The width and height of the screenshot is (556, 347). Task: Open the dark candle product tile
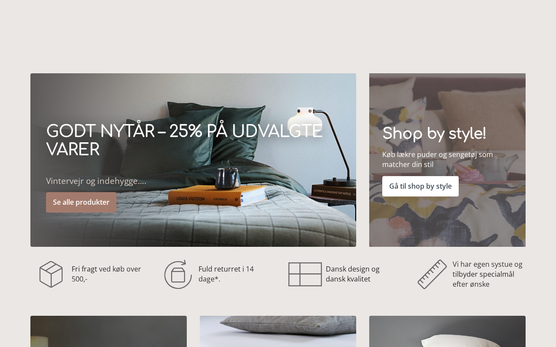[109, 331]
